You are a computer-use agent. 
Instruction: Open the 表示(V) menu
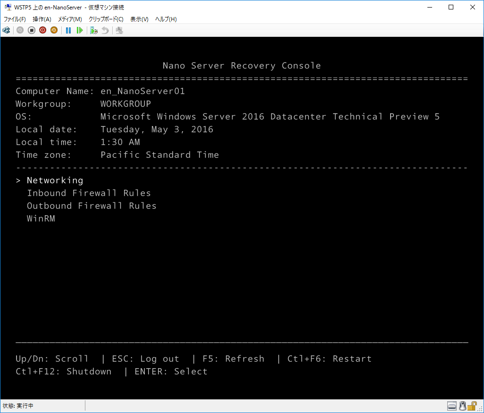pos(139,19)
